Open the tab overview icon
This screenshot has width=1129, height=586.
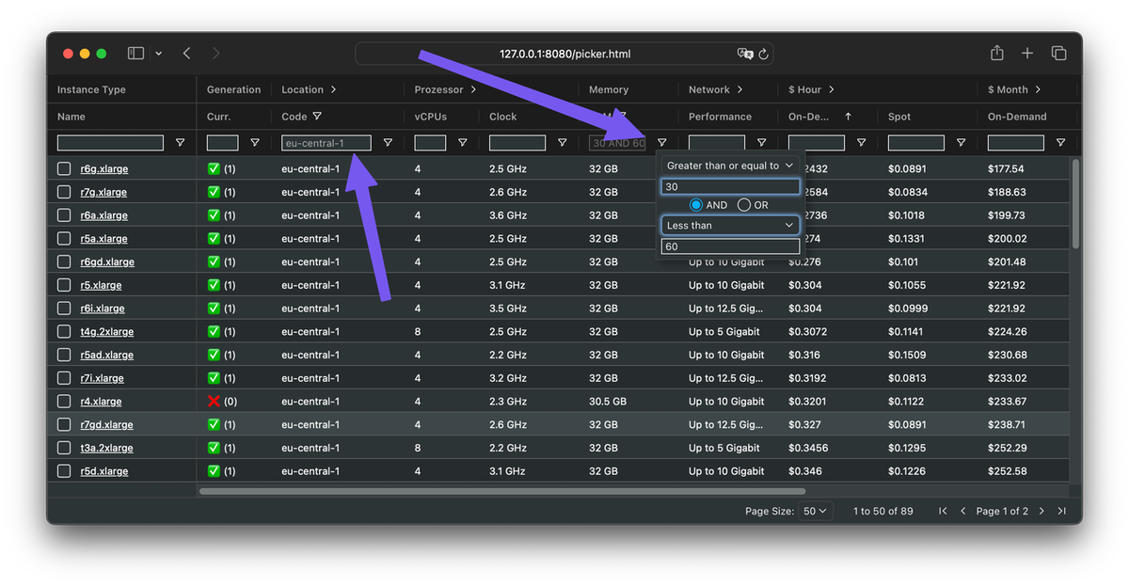click(x=1058, y=54)
